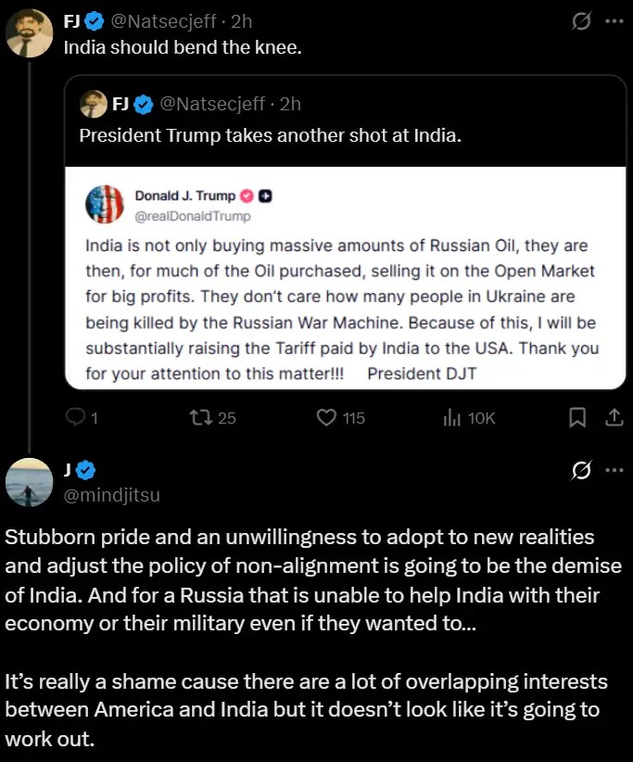633x762 pixels.
Task: Click FJ's avatar in quoted tweet
Action: pos(94,104)
